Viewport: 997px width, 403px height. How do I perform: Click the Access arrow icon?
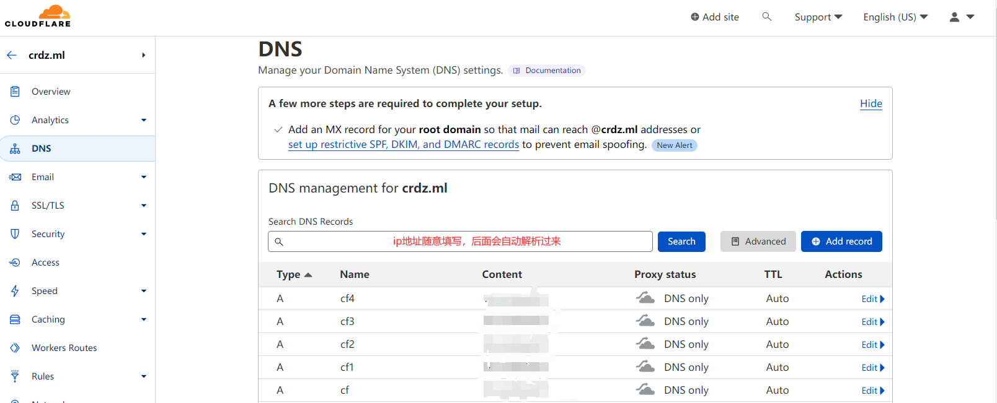pyautogui.click(x=15, y=262)
